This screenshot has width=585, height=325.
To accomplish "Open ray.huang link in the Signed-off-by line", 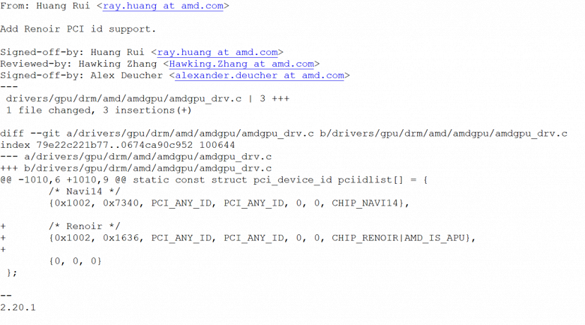I will point(217,53).
